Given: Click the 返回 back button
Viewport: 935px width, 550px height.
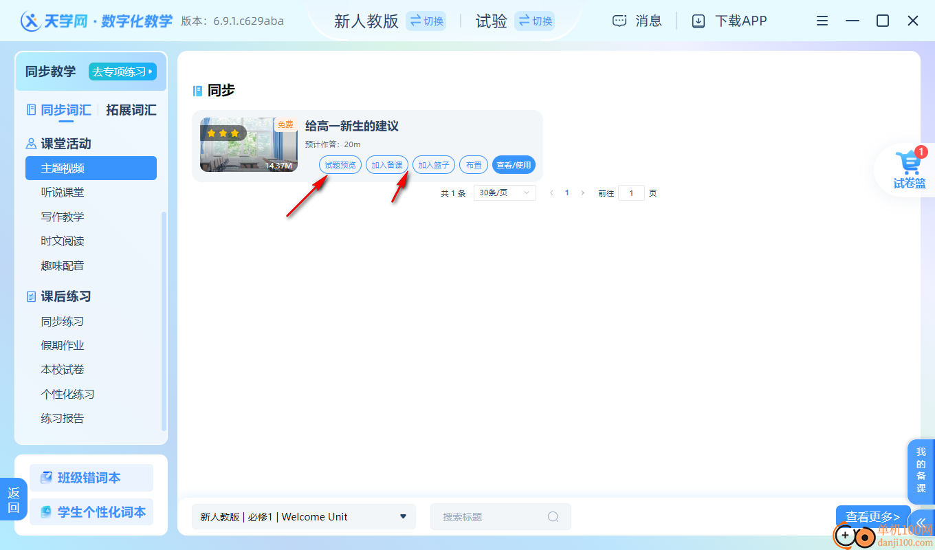Looking at the screenshot, I should point(14,500).
